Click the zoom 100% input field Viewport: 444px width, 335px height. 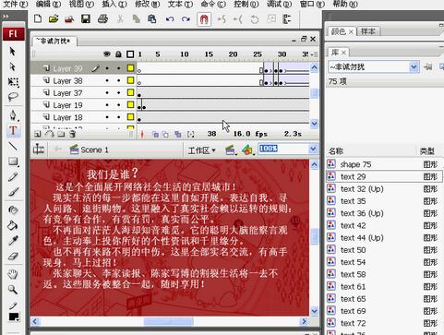click(283, 149)
